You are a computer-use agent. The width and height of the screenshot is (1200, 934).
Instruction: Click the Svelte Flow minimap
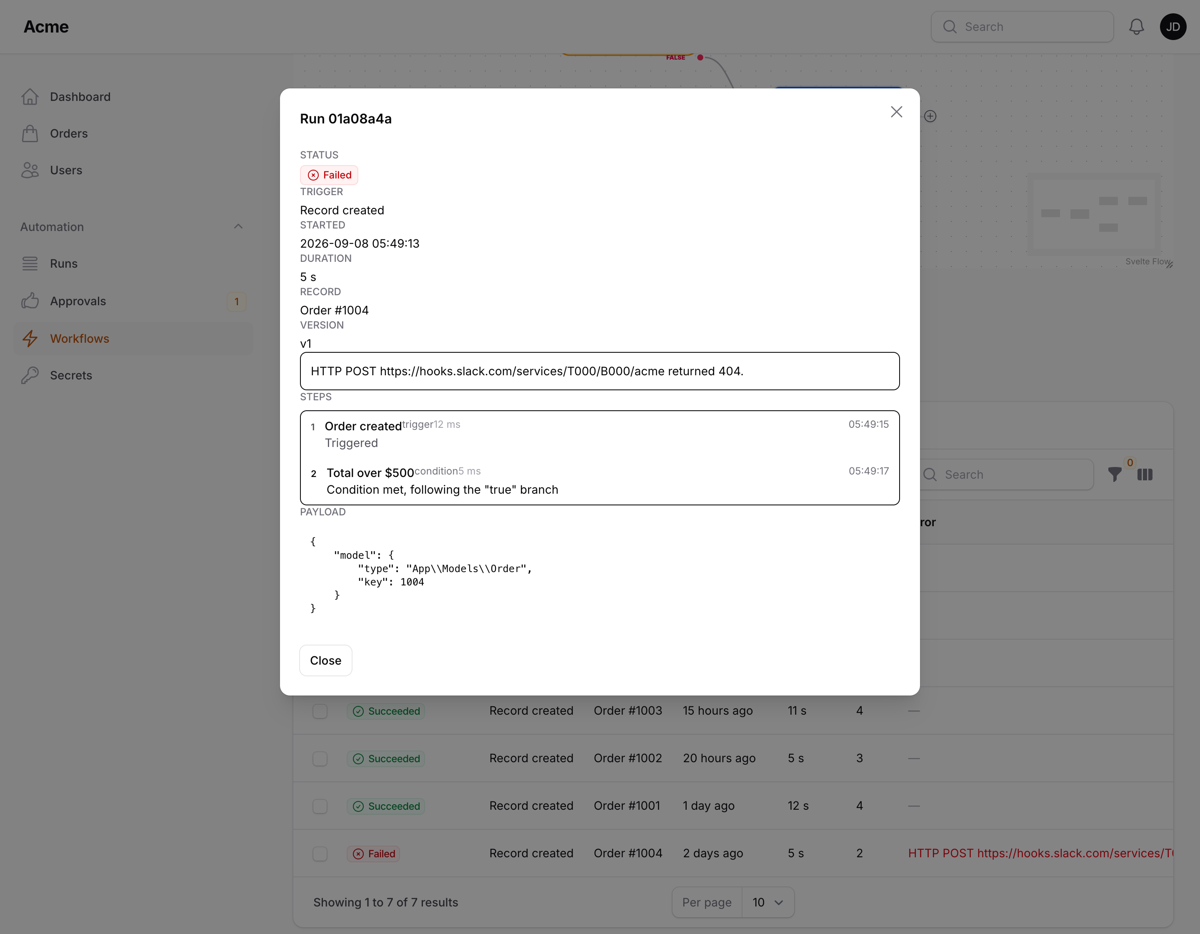point(1095,214)
